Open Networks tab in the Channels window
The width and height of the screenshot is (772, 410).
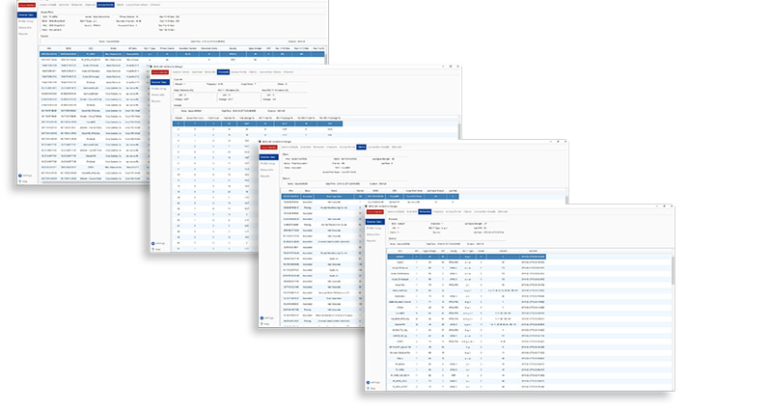209,71
